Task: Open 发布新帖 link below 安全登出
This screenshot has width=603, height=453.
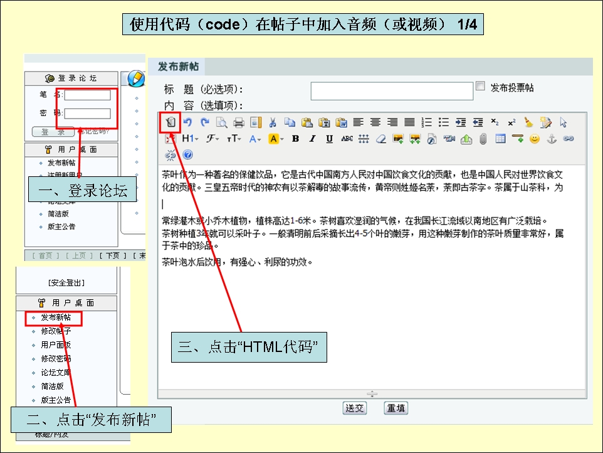Action: [56, 317]
